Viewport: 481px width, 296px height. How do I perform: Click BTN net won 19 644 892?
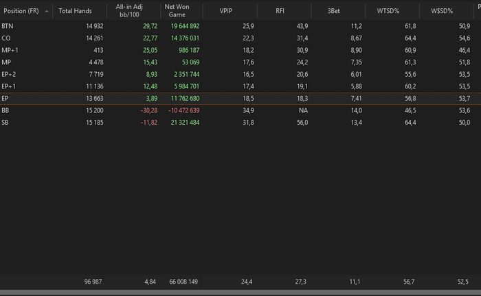[185, 26]
